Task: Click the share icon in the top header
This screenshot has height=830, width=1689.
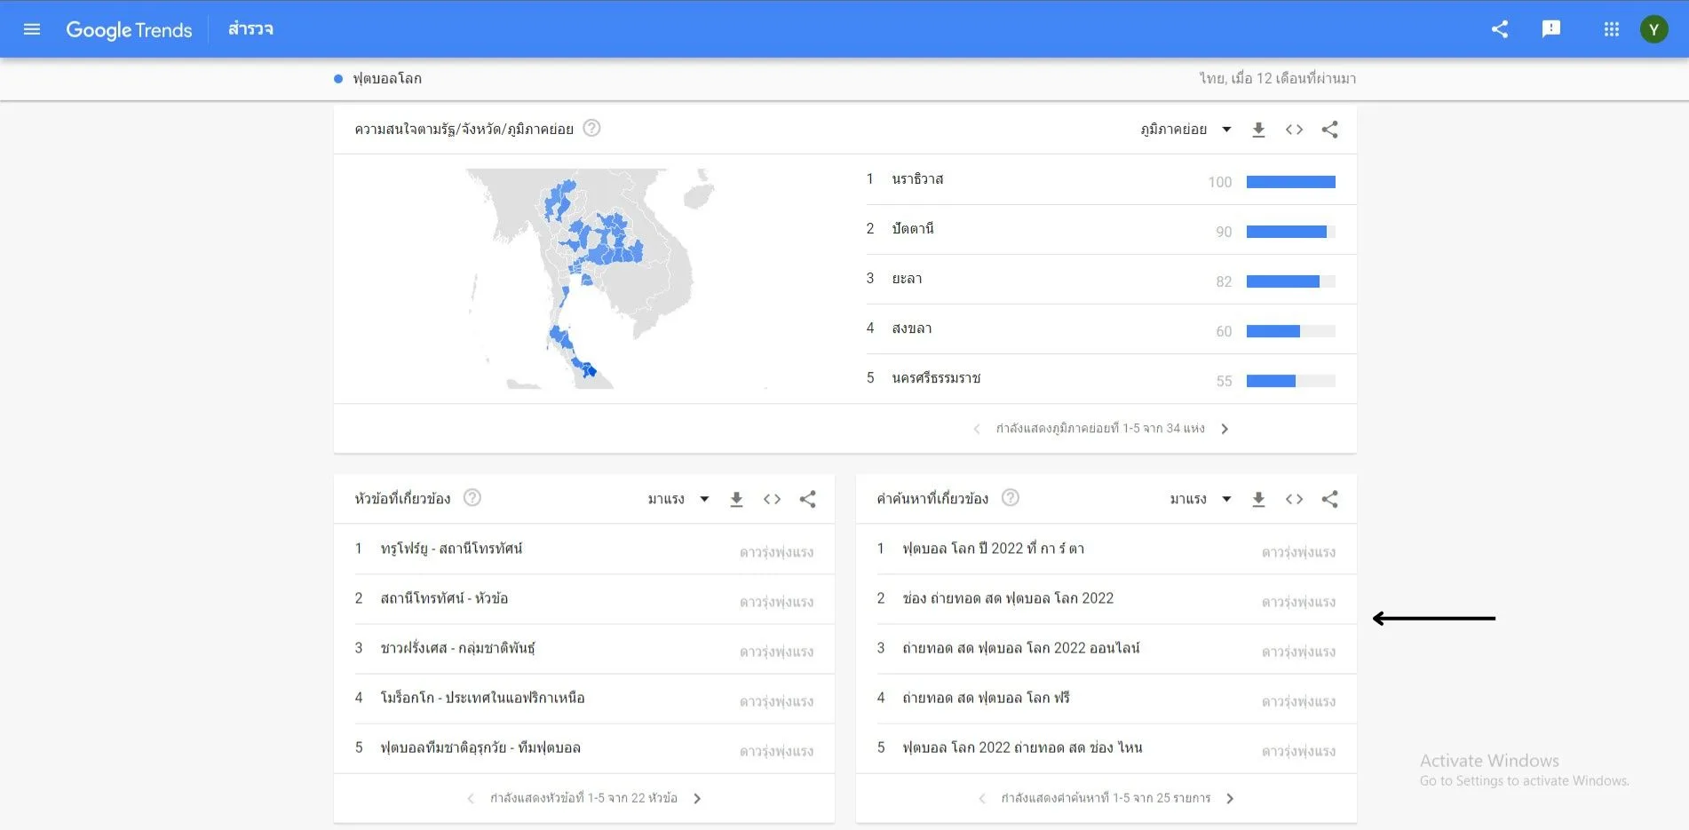Action: (1500, 29)
